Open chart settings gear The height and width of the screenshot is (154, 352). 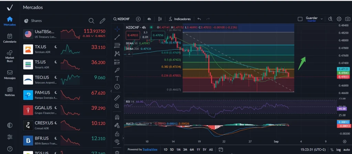(339, 19)
